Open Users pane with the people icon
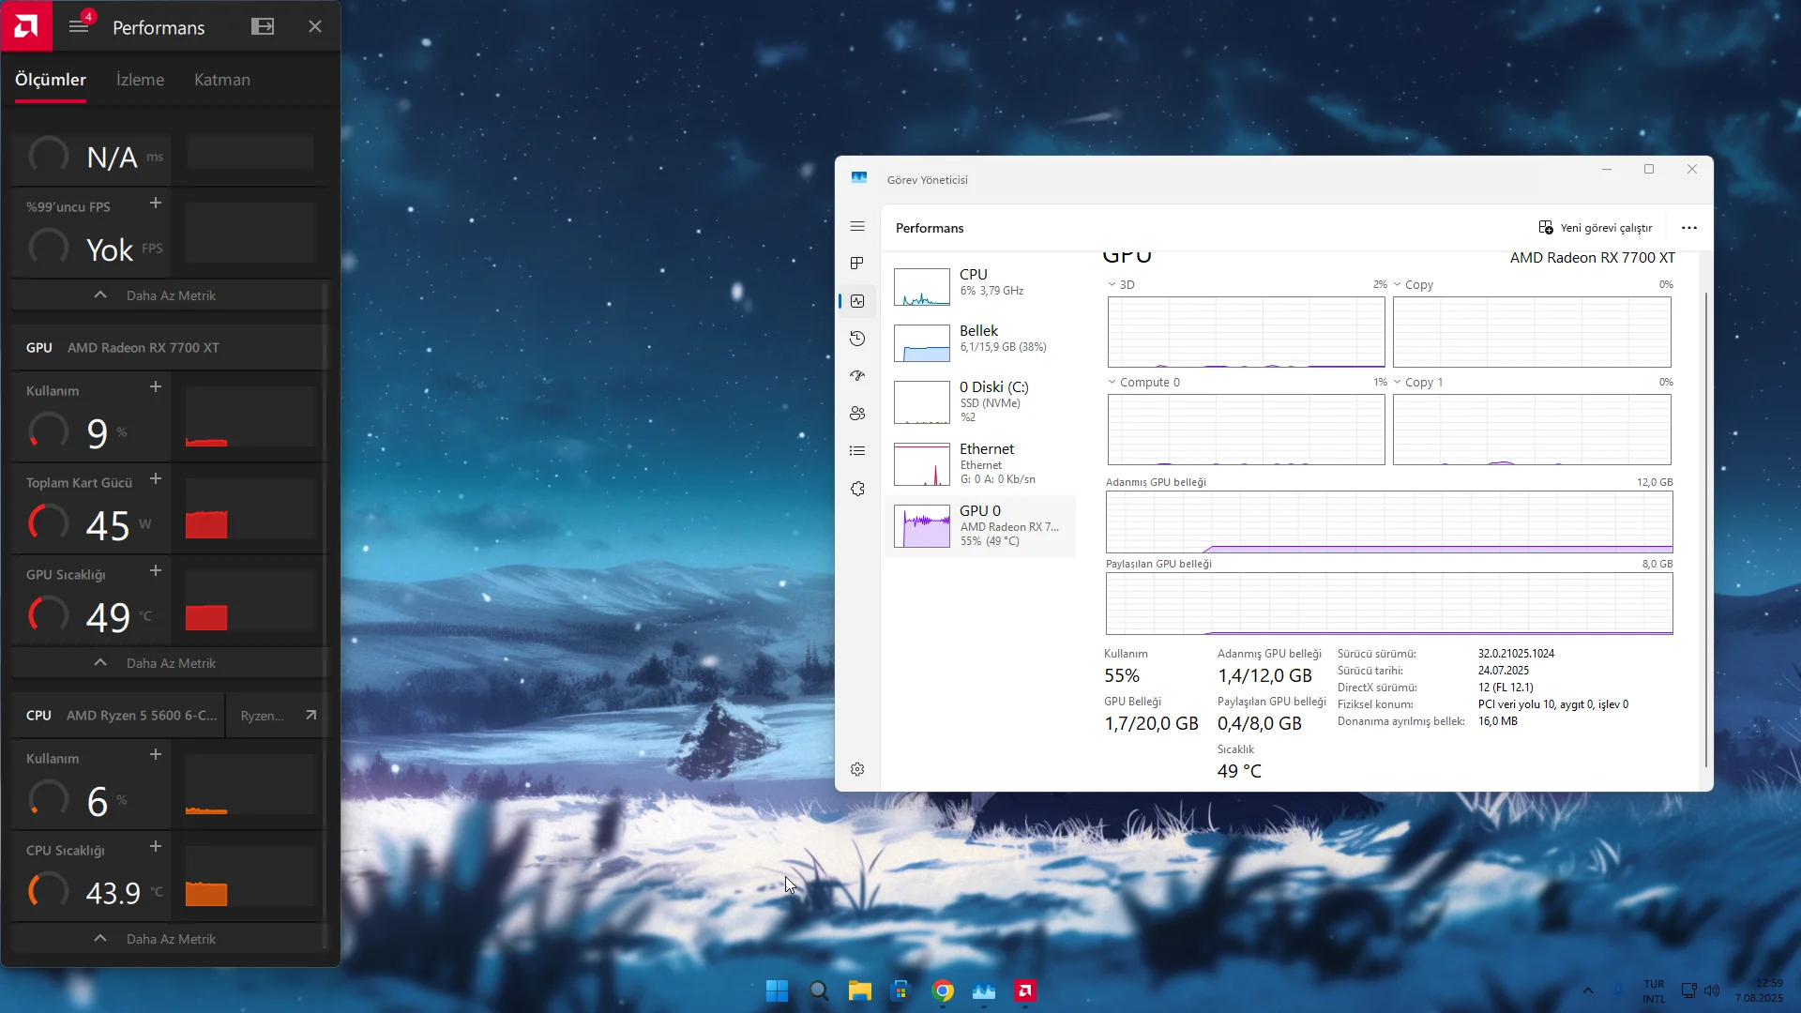 (858, 413)
